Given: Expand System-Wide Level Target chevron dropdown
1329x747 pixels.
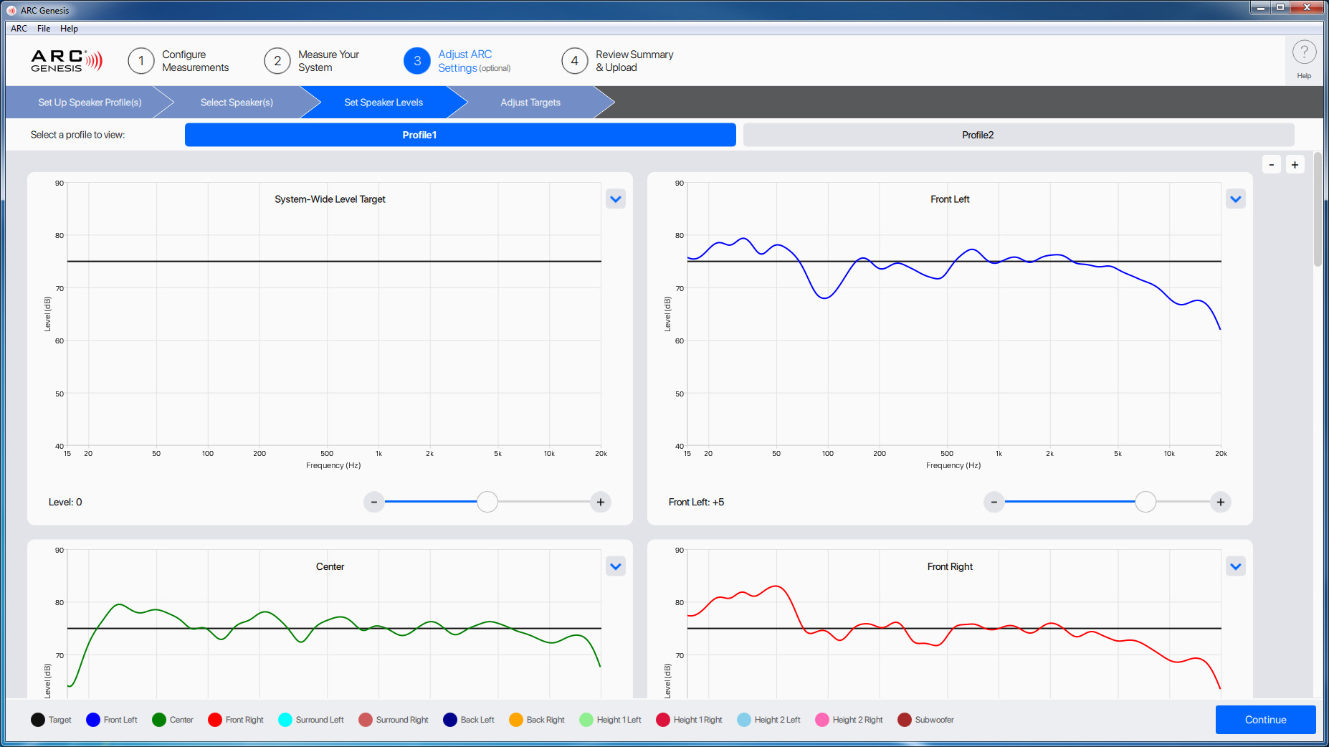Looking at the screenshot, I should pos(616,199).
